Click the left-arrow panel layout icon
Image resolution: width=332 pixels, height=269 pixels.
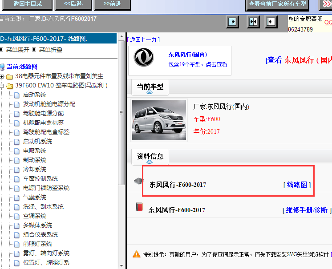click(x=271, y=22)
